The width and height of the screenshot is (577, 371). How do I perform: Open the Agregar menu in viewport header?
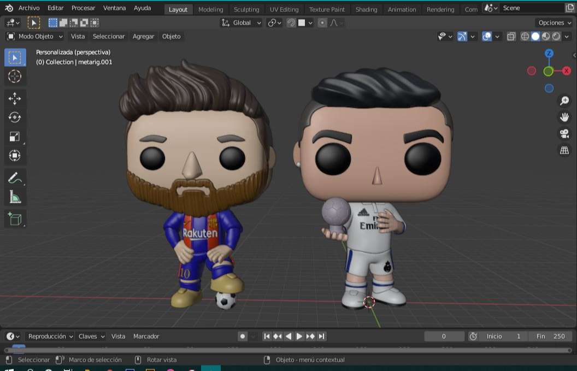[x=144, y=37]
